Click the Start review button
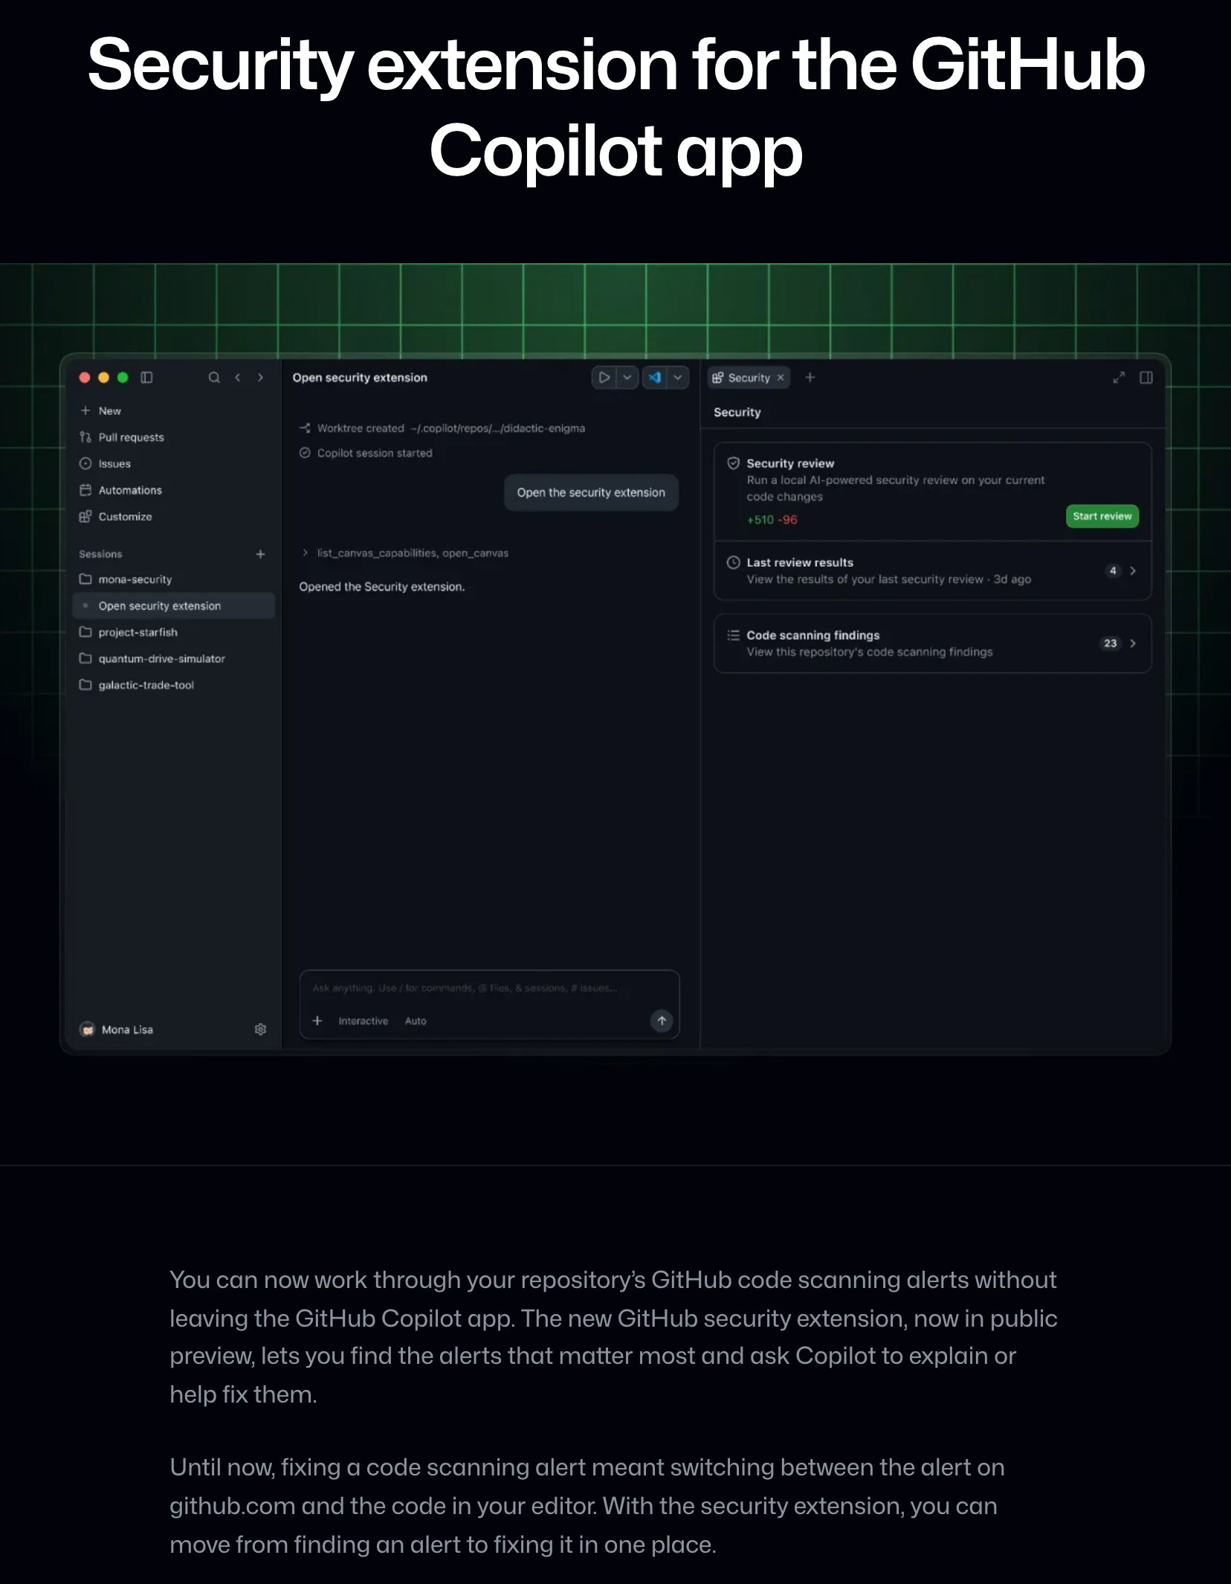The height and width of the screenshot is (1584, 1231). (1102, 516)
